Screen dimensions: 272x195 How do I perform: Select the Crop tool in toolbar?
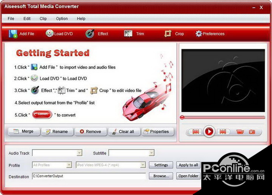pyautogui.click(x=168, y=34)
